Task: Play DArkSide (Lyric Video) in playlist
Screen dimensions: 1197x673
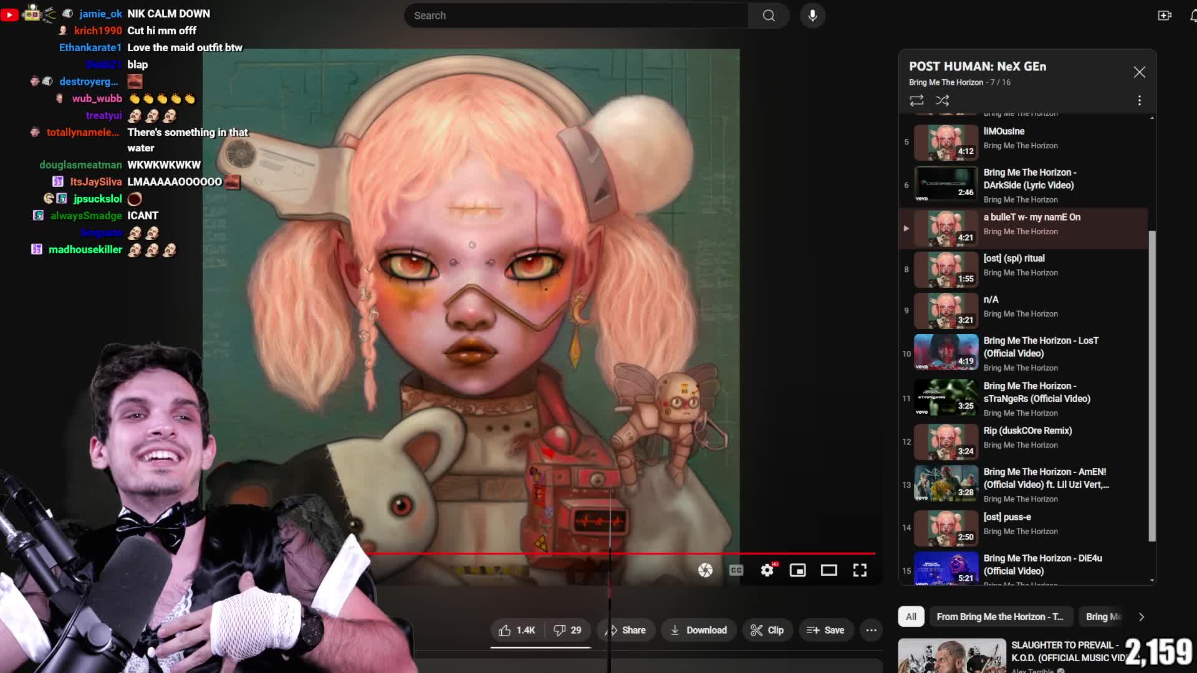Action: 1024,185
